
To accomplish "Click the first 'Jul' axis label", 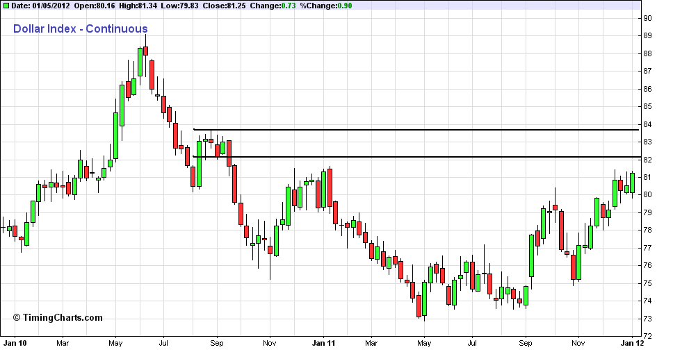I will click(x=163, y=343).
